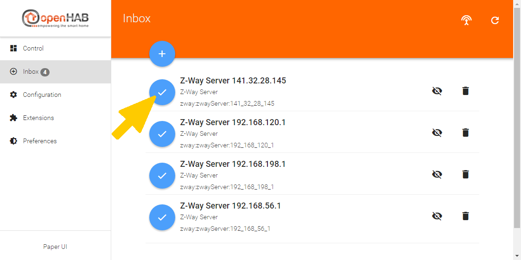Click the page's vertical scrollbar down arrow
Viewport: 521px width, 260px height.
pos(517,255)
